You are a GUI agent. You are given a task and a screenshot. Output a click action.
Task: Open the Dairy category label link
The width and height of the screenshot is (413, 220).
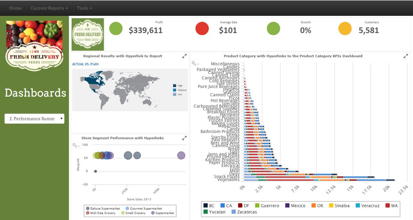pos(234,174)
